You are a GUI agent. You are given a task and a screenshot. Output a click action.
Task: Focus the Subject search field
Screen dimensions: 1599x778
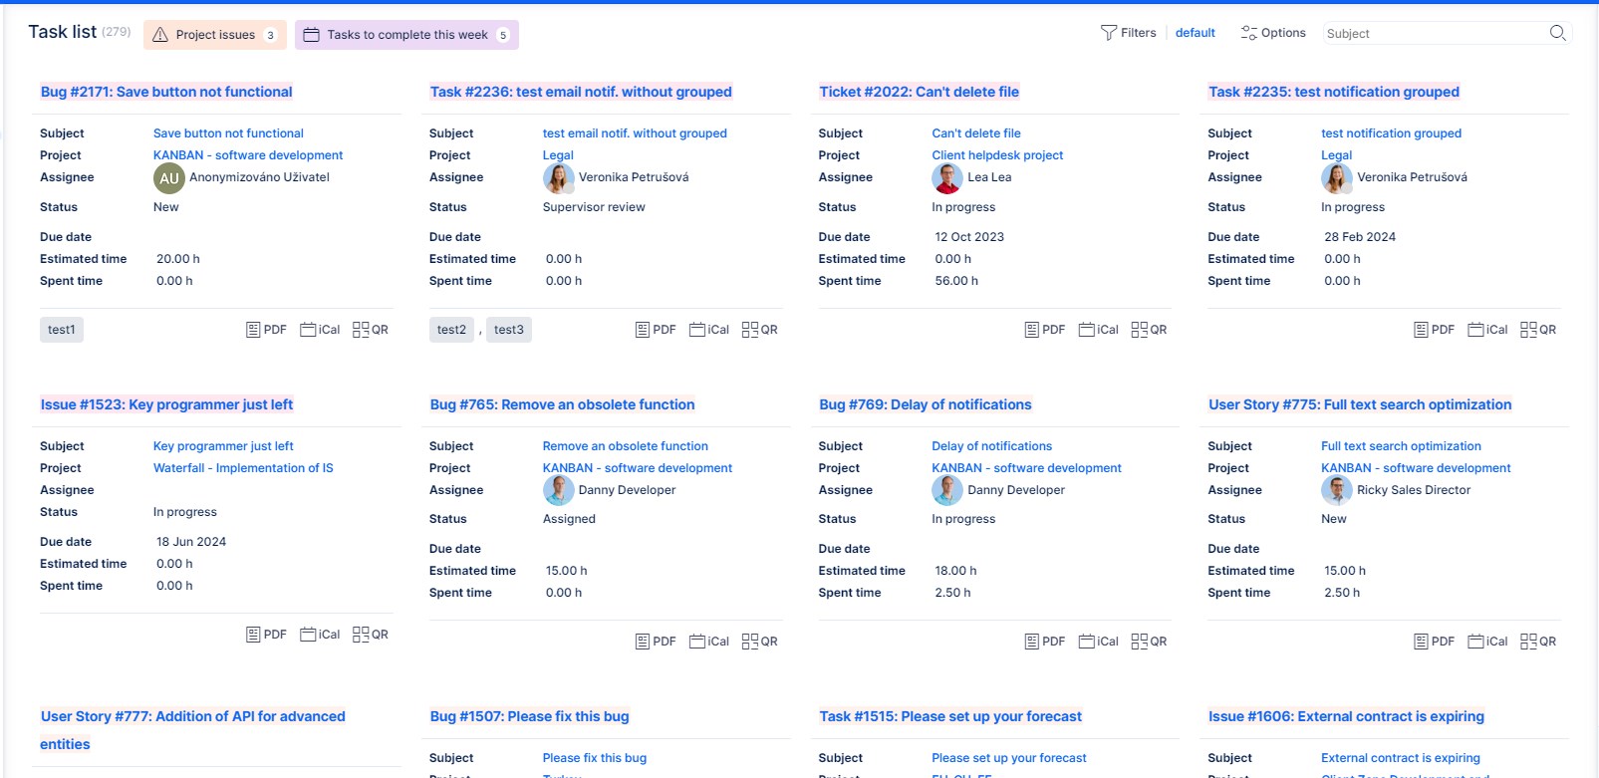coord(1433,34)
